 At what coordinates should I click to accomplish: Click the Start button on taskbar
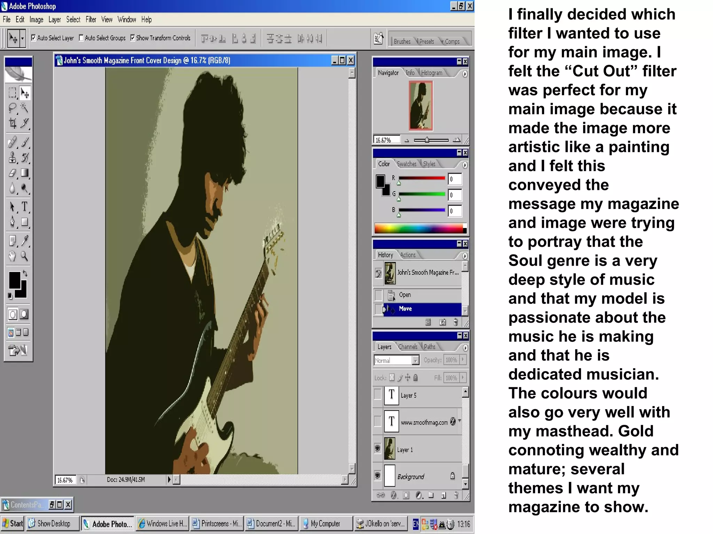[x=13, y=524]
